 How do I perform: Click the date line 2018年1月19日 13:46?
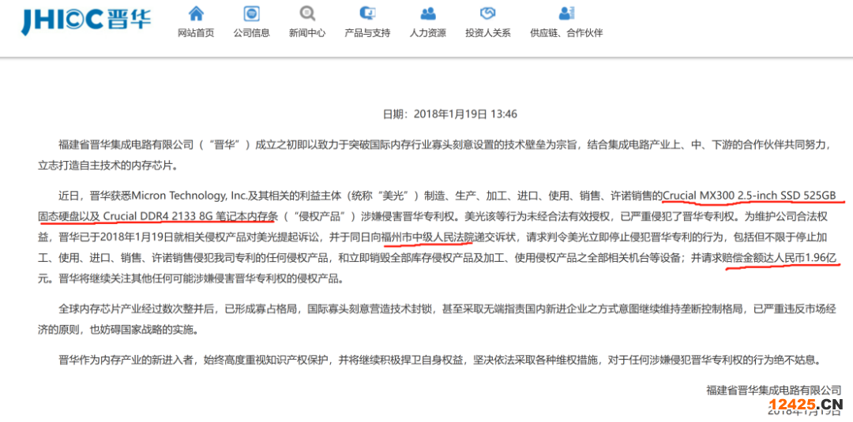[450, 114]
